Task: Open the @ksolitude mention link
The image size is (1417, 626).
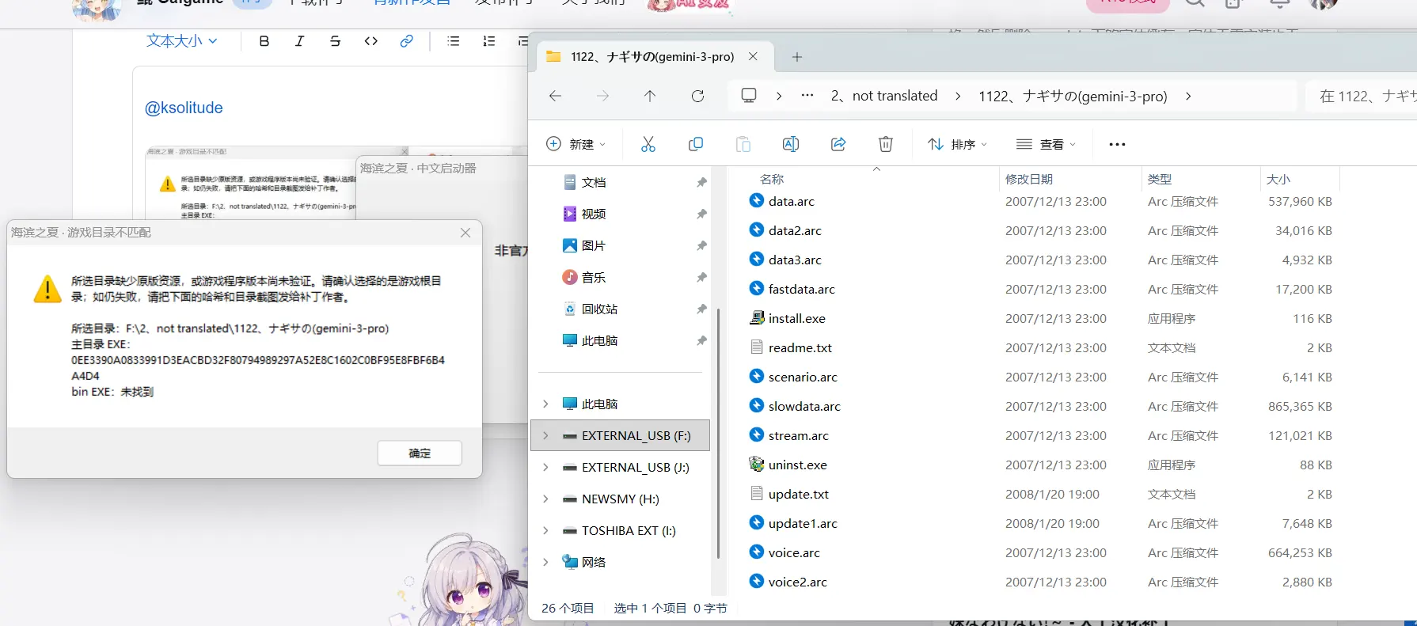Action: (184, 108)
